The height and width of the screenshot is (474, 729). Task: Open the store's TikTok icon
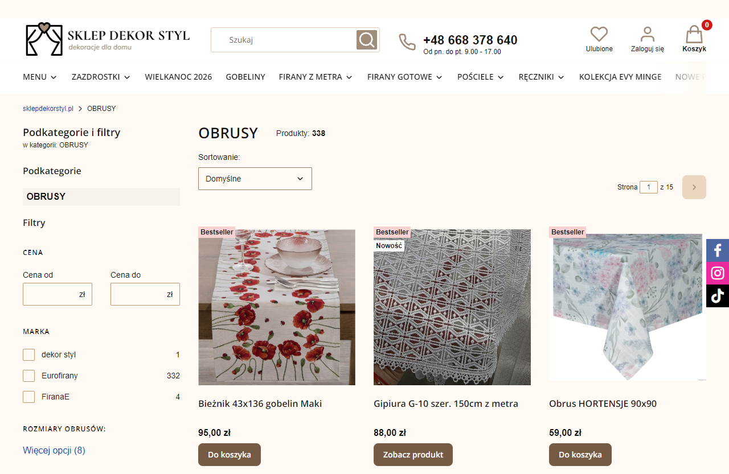click(x=718, y=295)
